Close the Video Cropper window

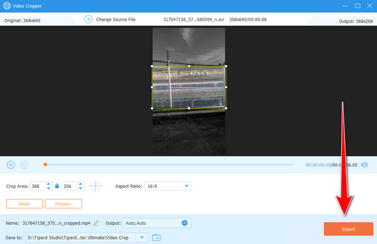click(x=369, y=6)
